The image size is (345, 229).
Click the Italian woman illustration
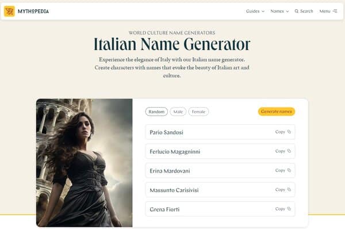85,163
